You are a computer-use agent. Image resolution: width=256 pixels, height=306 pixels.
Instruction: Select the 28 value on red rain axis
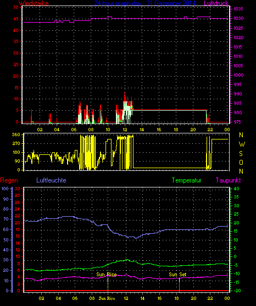(x=18, y=195)
